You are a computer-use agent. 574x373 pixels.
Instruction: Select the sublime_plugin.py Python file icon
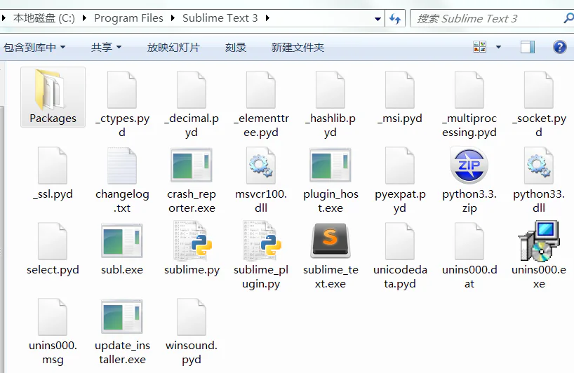262,240
